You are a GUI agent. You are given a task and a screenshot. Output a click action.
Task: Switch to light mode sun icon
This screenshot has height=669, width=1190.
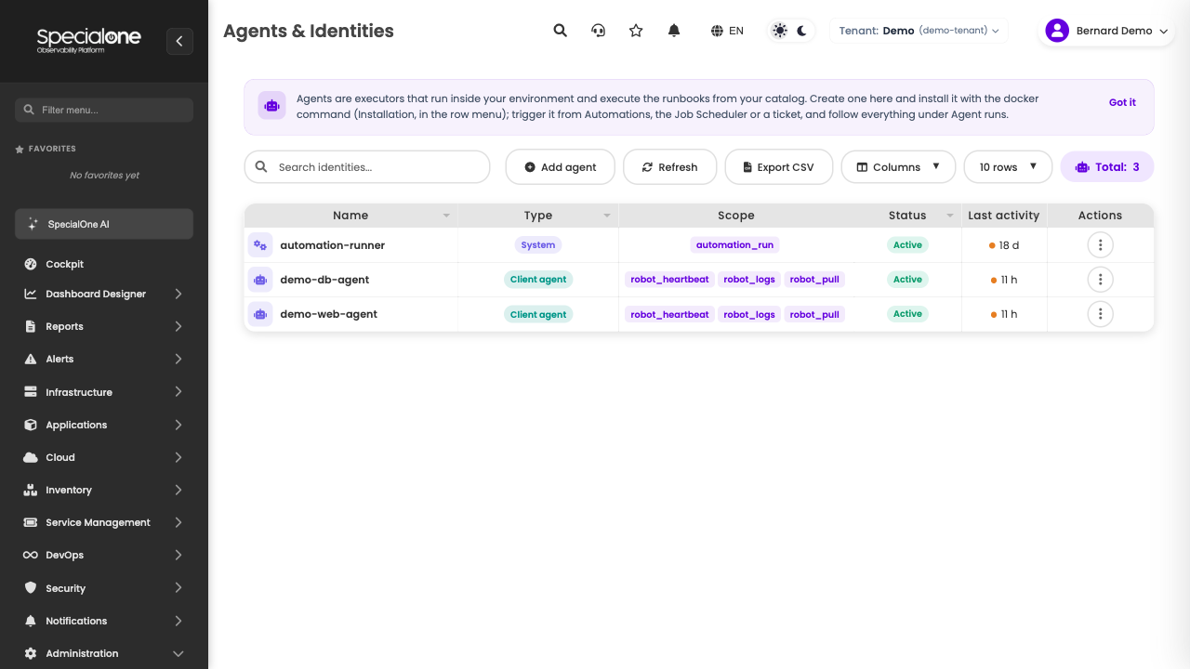(x=779, y=31)
